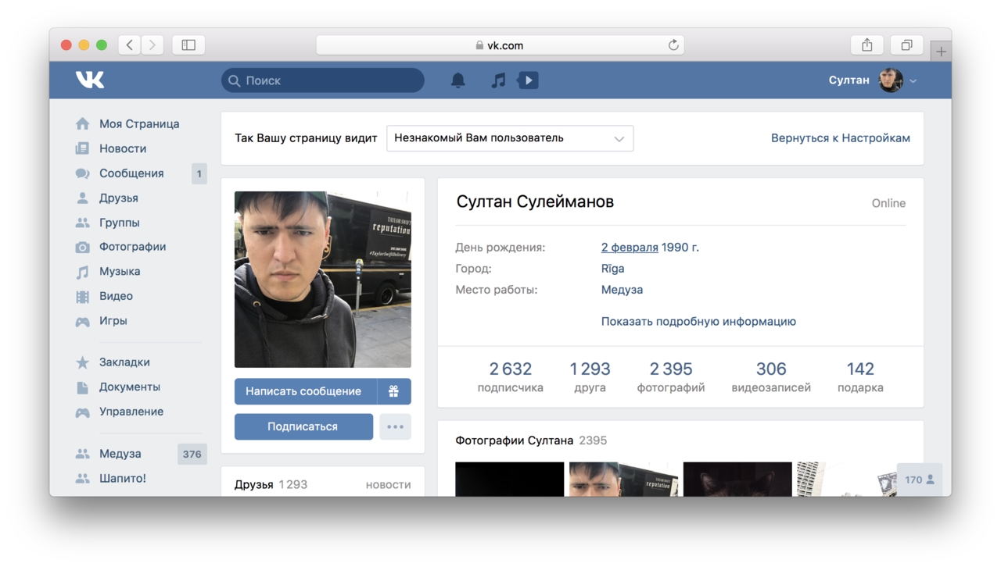Open the Safari share button
The image size is (1001, 567).
tap(866, 45)
